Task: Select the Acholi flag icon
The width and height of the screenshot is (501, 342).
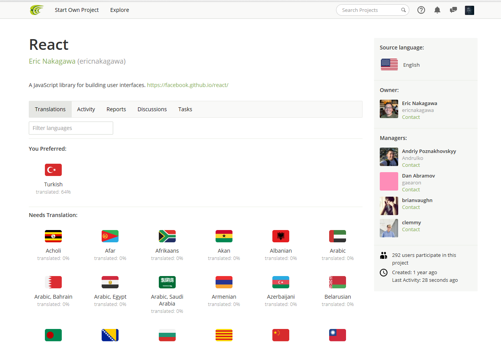Action: point(53,236)
